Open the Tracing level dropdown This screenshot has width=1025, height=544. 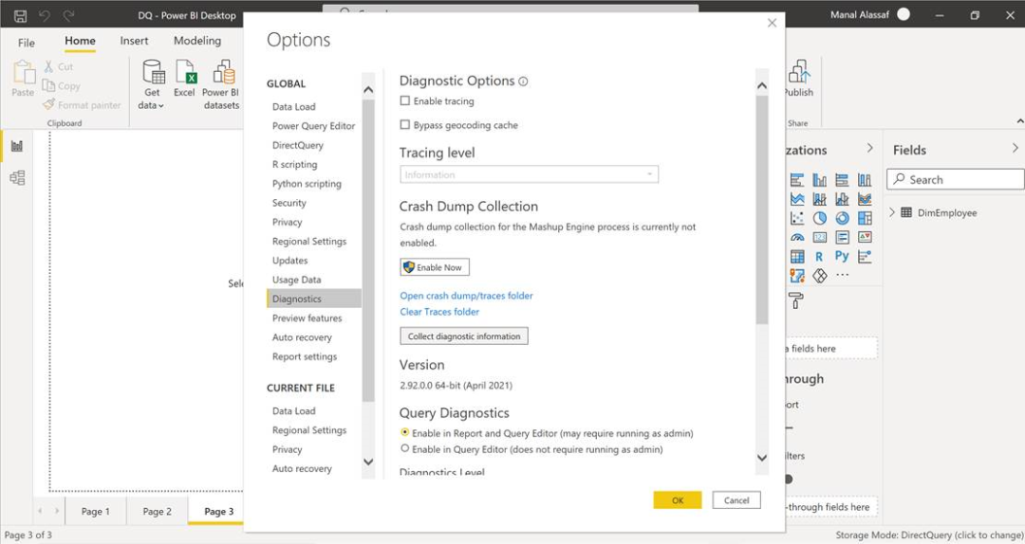click(x=529, y=174)
